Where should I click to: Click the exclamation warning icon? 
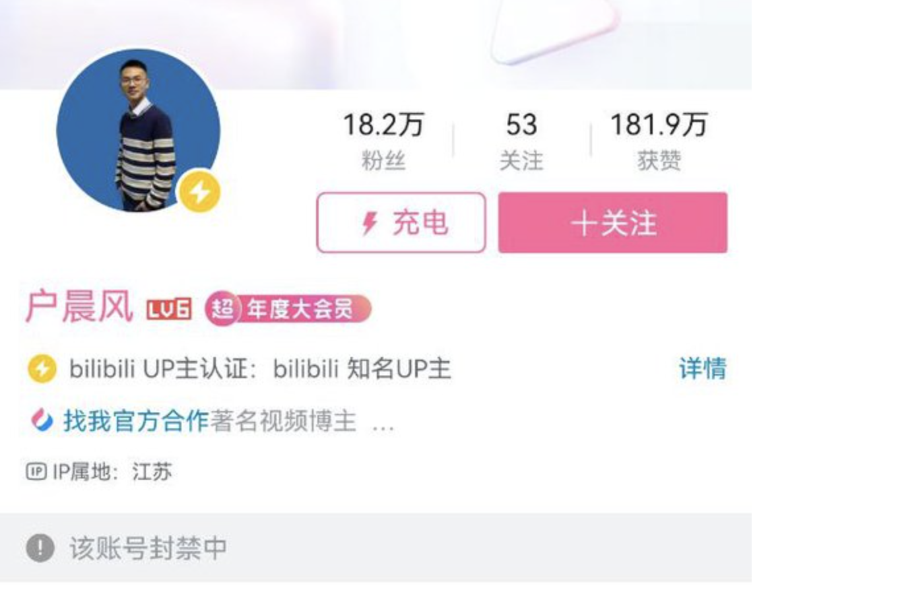(x=40, y=548)
